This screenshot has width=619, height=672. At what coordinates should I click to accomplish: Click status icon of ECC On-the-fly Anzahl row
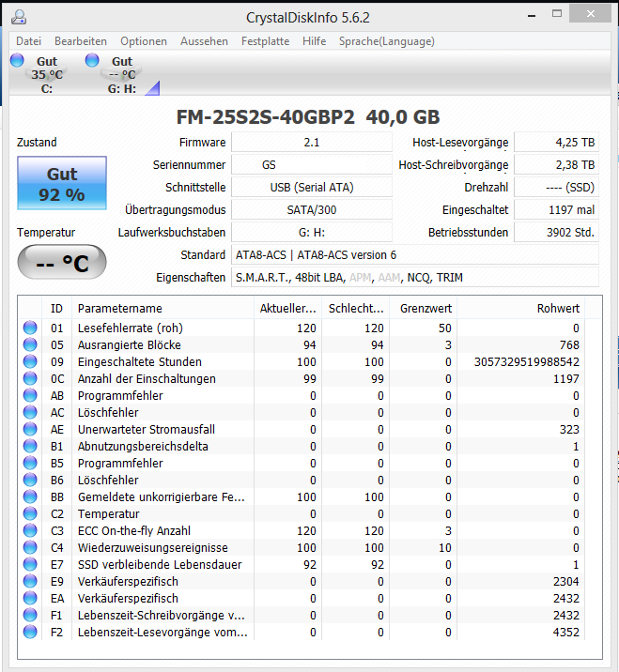coord(30,530)
